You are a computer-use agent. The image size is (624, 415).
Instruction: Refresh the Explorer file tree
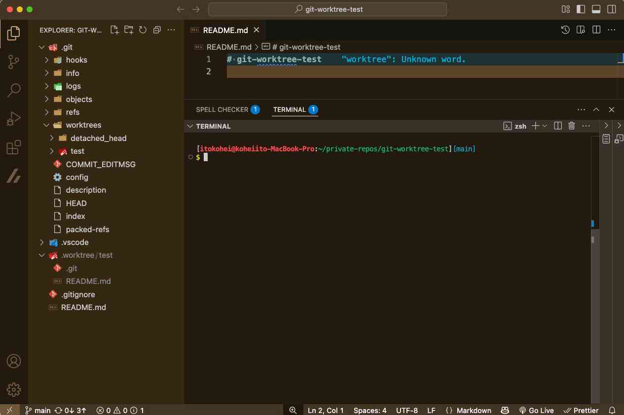pos(143,30)
